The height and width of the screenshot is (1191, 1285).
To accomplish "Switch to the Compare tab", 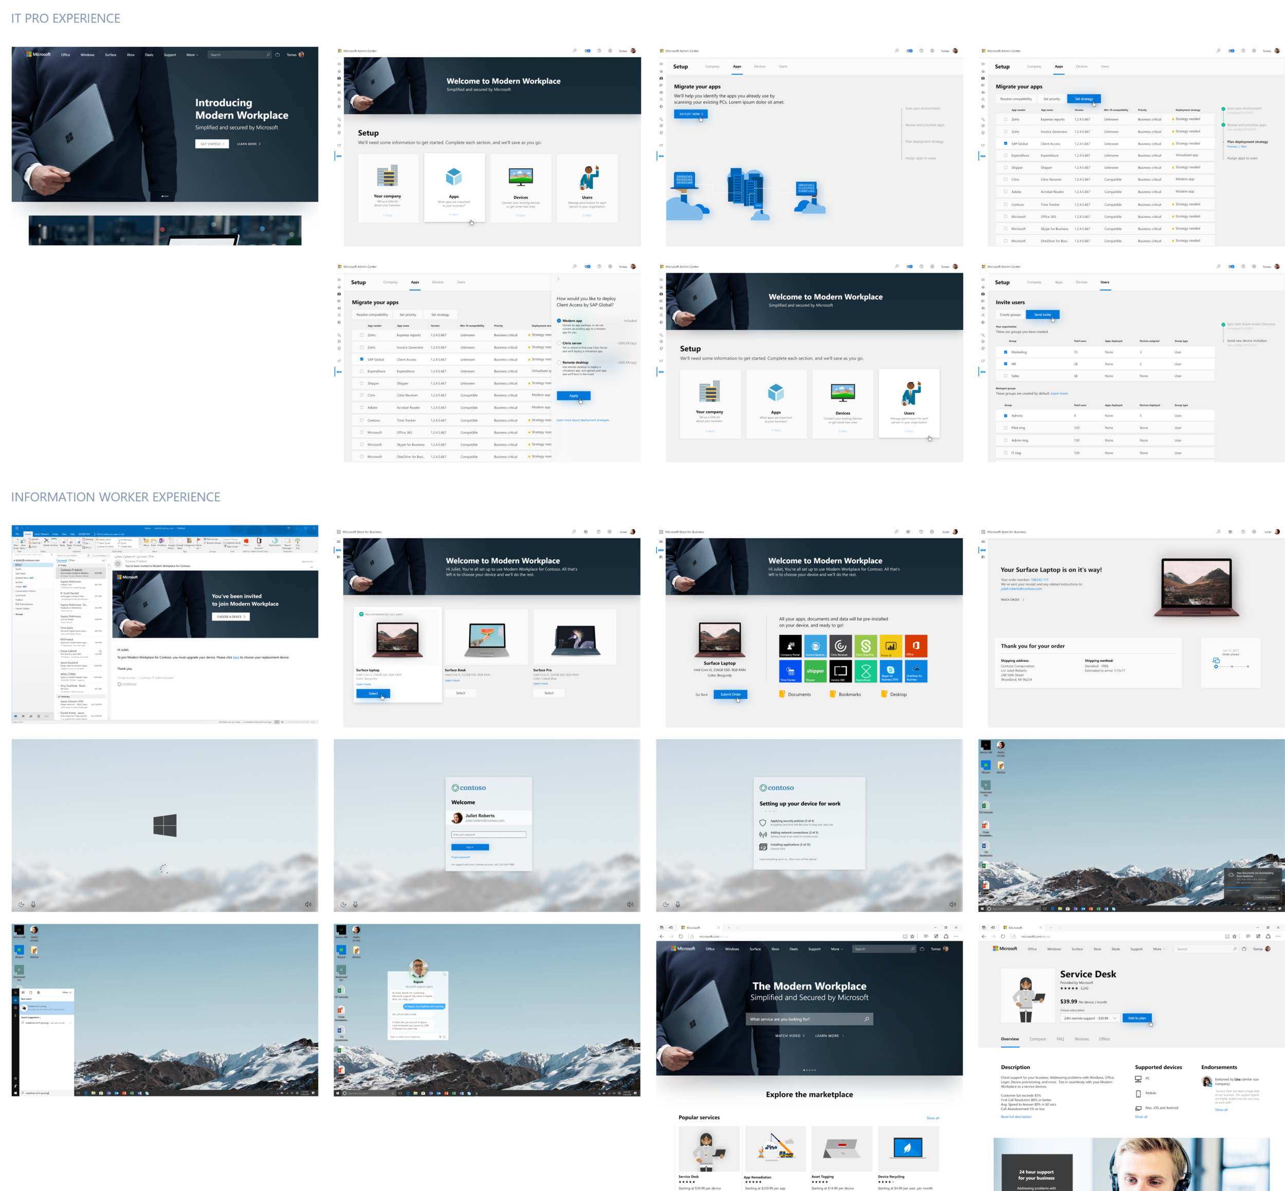I will [x=1038, y=1039].
